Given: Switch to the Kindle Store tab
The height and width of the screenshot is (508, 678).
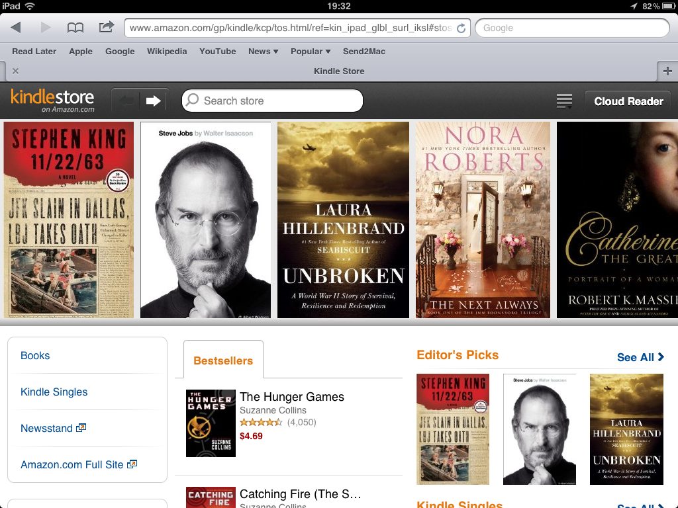Looking at the screenshot, I should tap(339, 71).
